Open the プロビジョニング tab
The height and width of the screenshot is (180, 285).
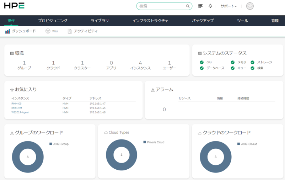tap(53, 21)
